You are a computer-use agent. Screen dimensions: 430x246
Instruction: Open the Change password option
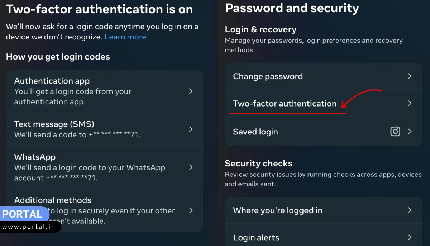click(268, 76)
